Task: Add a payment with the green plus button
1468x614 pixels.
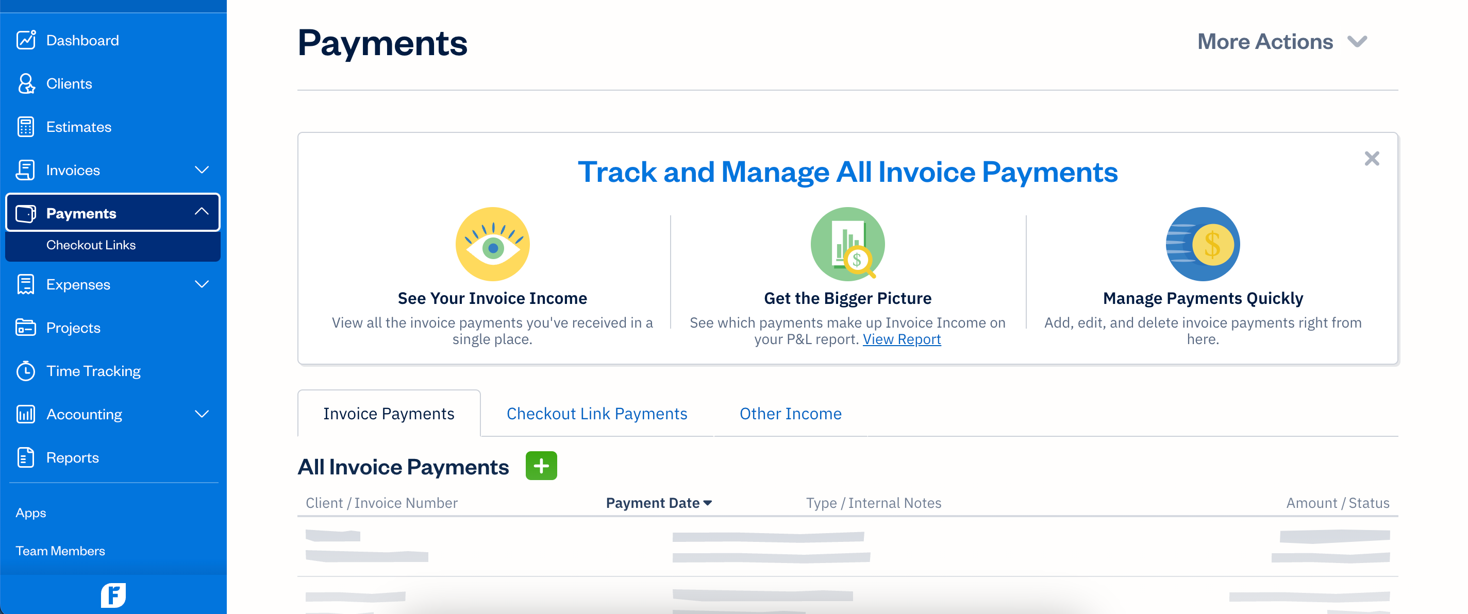Action: click(x=541, y=466)
